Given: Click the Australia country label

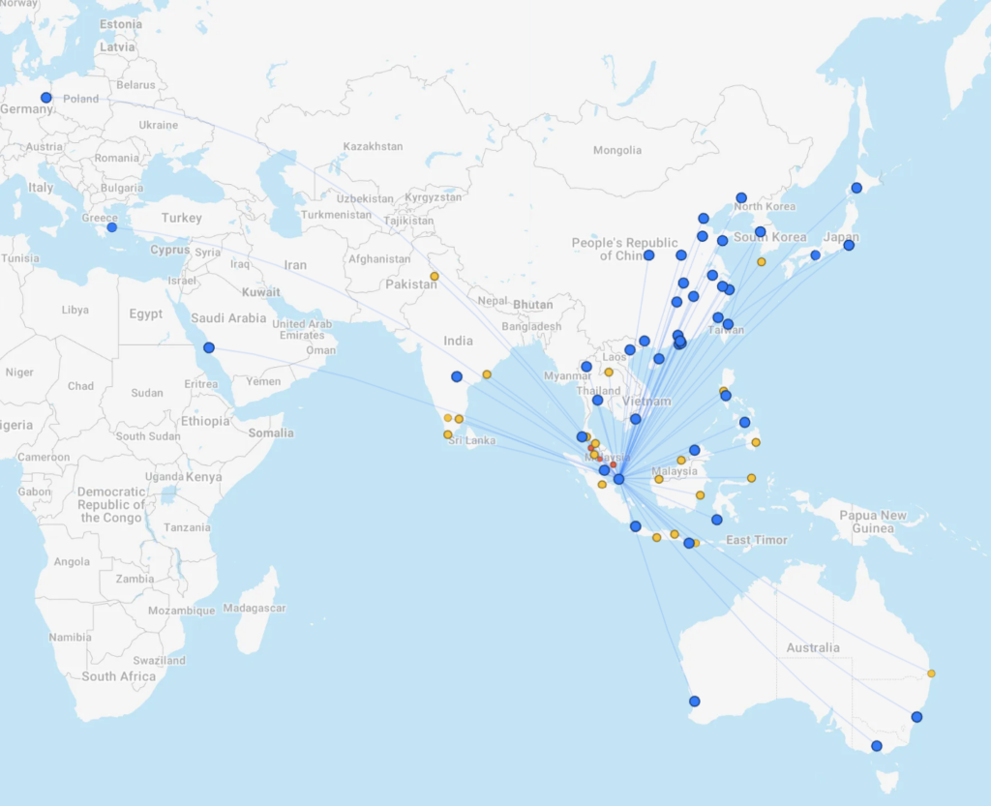Looking at the screenshot, I should point(813,648).
